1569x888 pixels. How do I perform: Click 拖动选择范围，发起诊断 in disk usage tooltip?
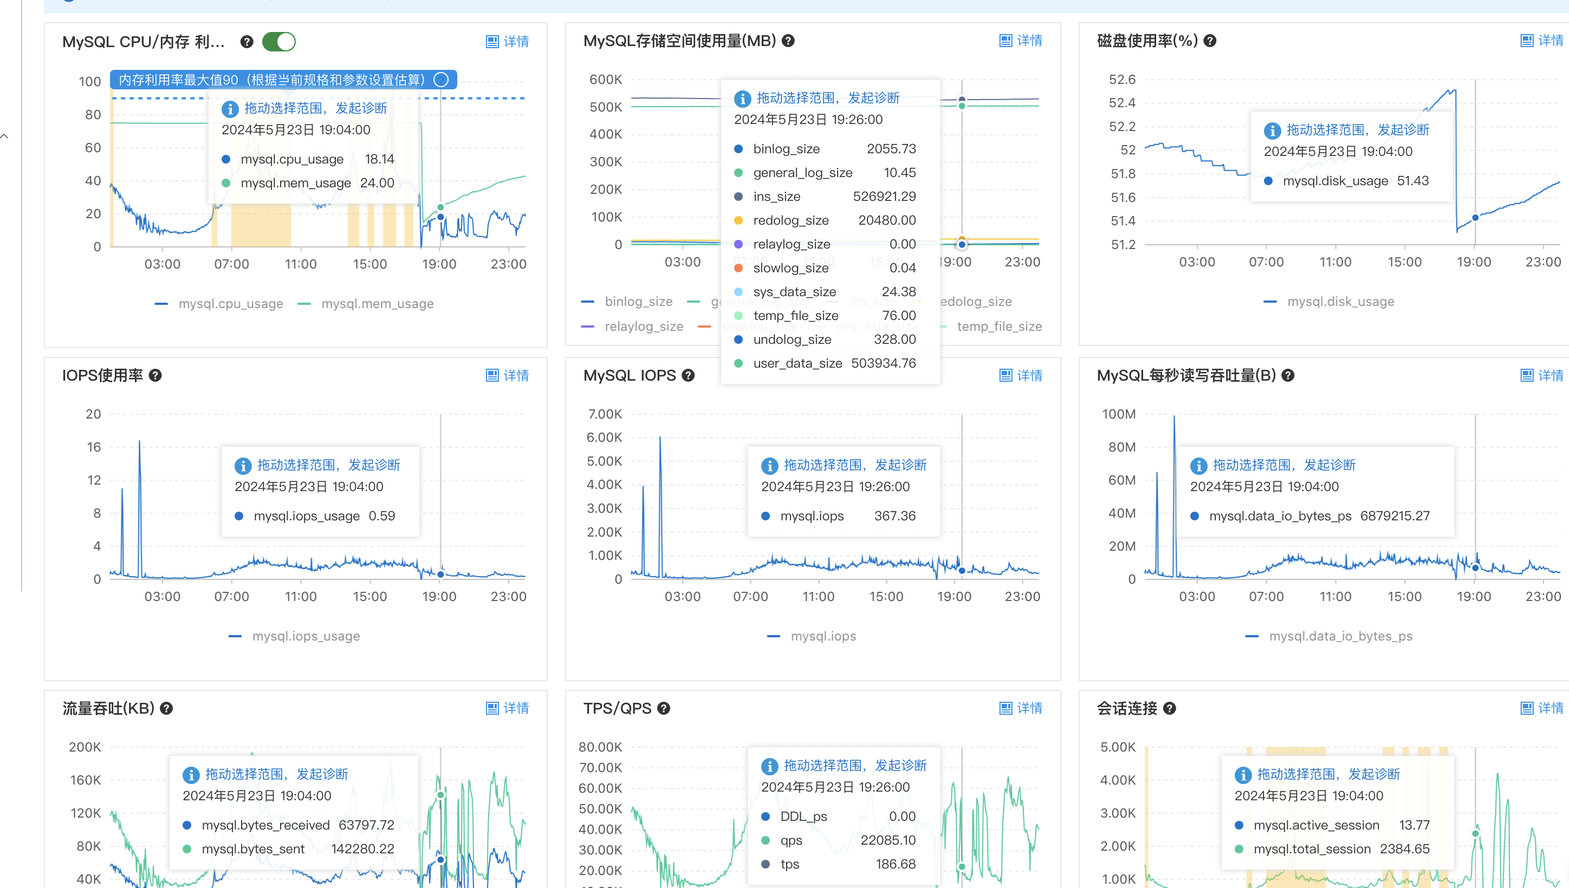(x=1357, y=130)
